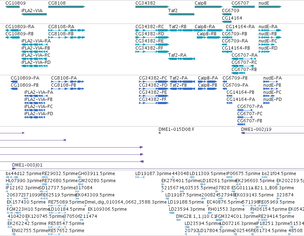Click the RE57652.5prime EST label
The image size is (304, 236).
tap(66, 231)
